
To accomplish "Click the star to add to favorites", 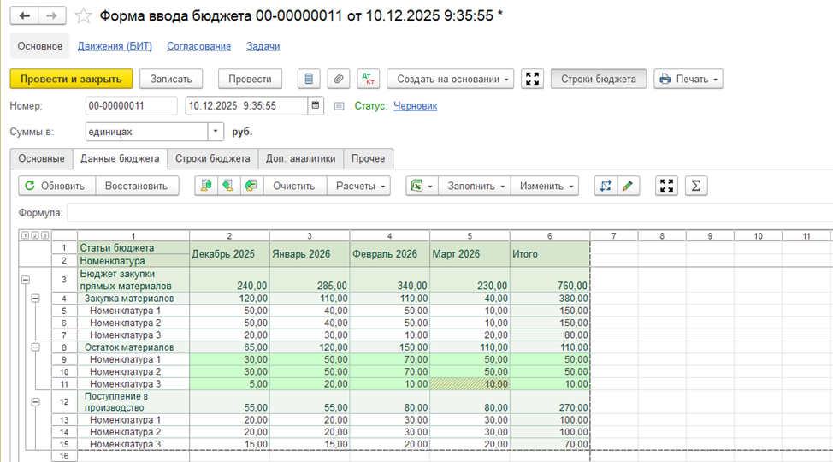I will pyautogui.click(x=83, y=16).
